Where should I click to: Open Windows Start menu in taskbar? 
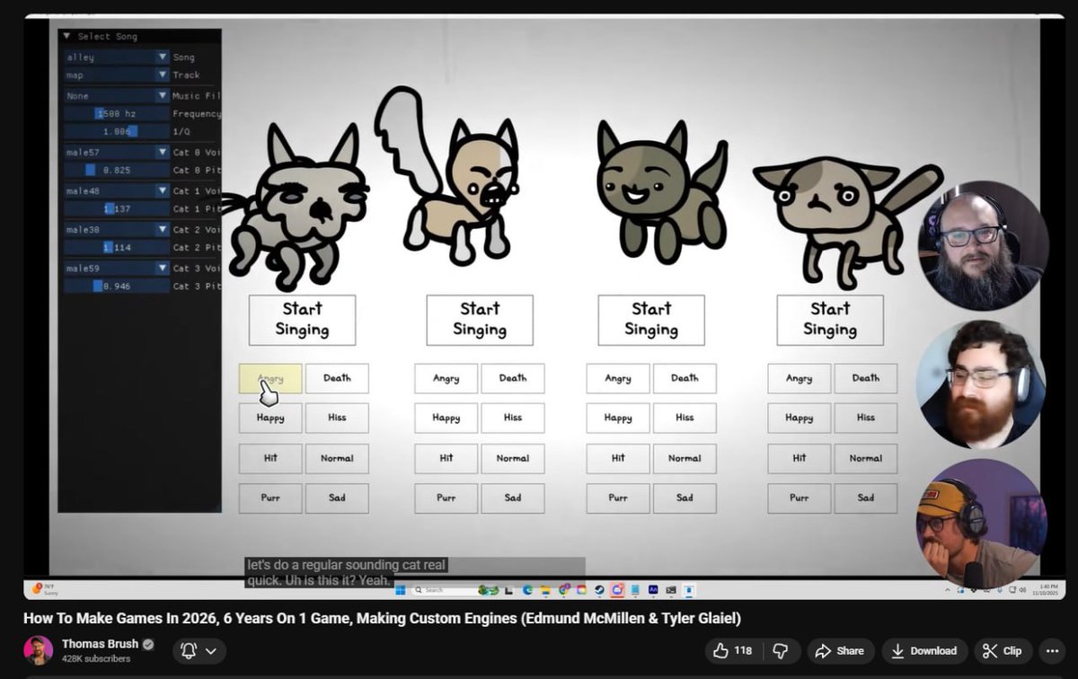click(401, 590)
